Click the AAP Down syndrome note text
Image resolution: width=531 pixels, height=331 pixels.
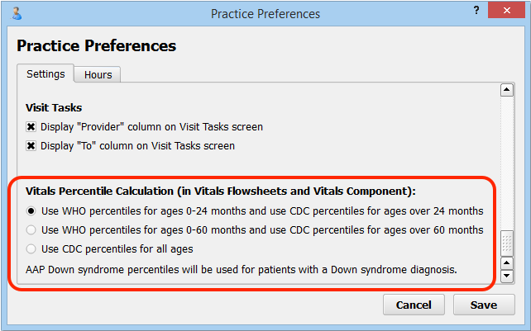tap(242, 270)
